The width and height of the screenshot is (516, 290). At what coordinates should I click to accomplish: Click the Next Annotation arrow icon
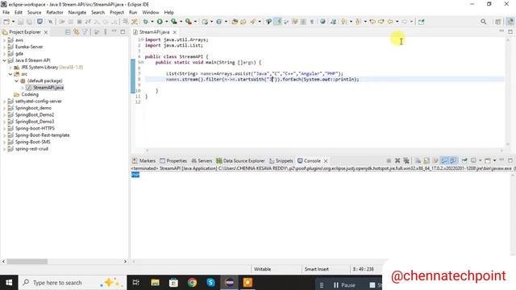click(343, 22)
